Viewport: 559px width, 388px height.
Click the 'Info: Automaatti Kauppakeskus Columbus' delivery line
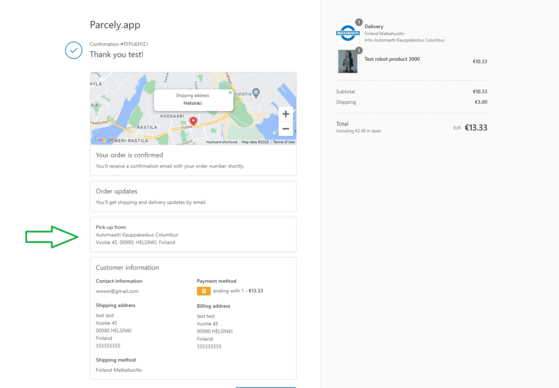[405, 40]
